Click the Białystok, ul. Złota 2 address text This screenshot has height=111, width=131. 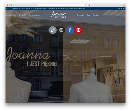41,8
